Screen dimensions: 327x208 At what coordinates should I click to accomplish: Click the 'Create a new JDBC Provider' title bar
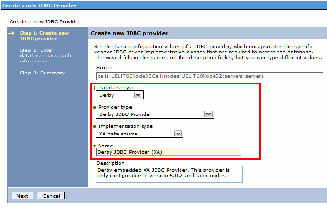[x=164, y=5]
